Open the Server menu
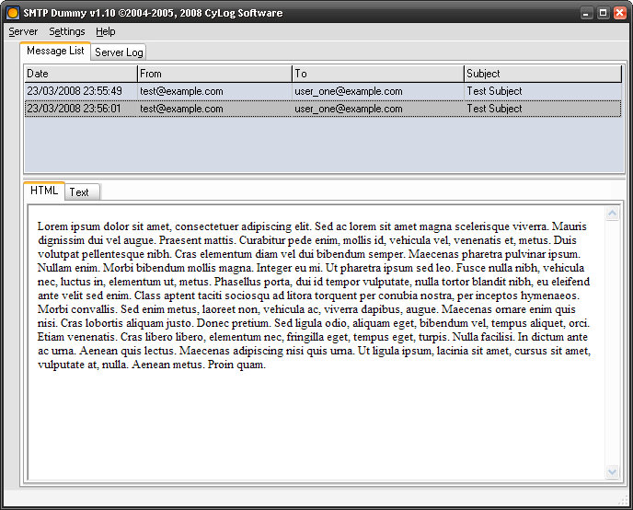The width and height of the screenshot is (633, 510). [23, 31]
